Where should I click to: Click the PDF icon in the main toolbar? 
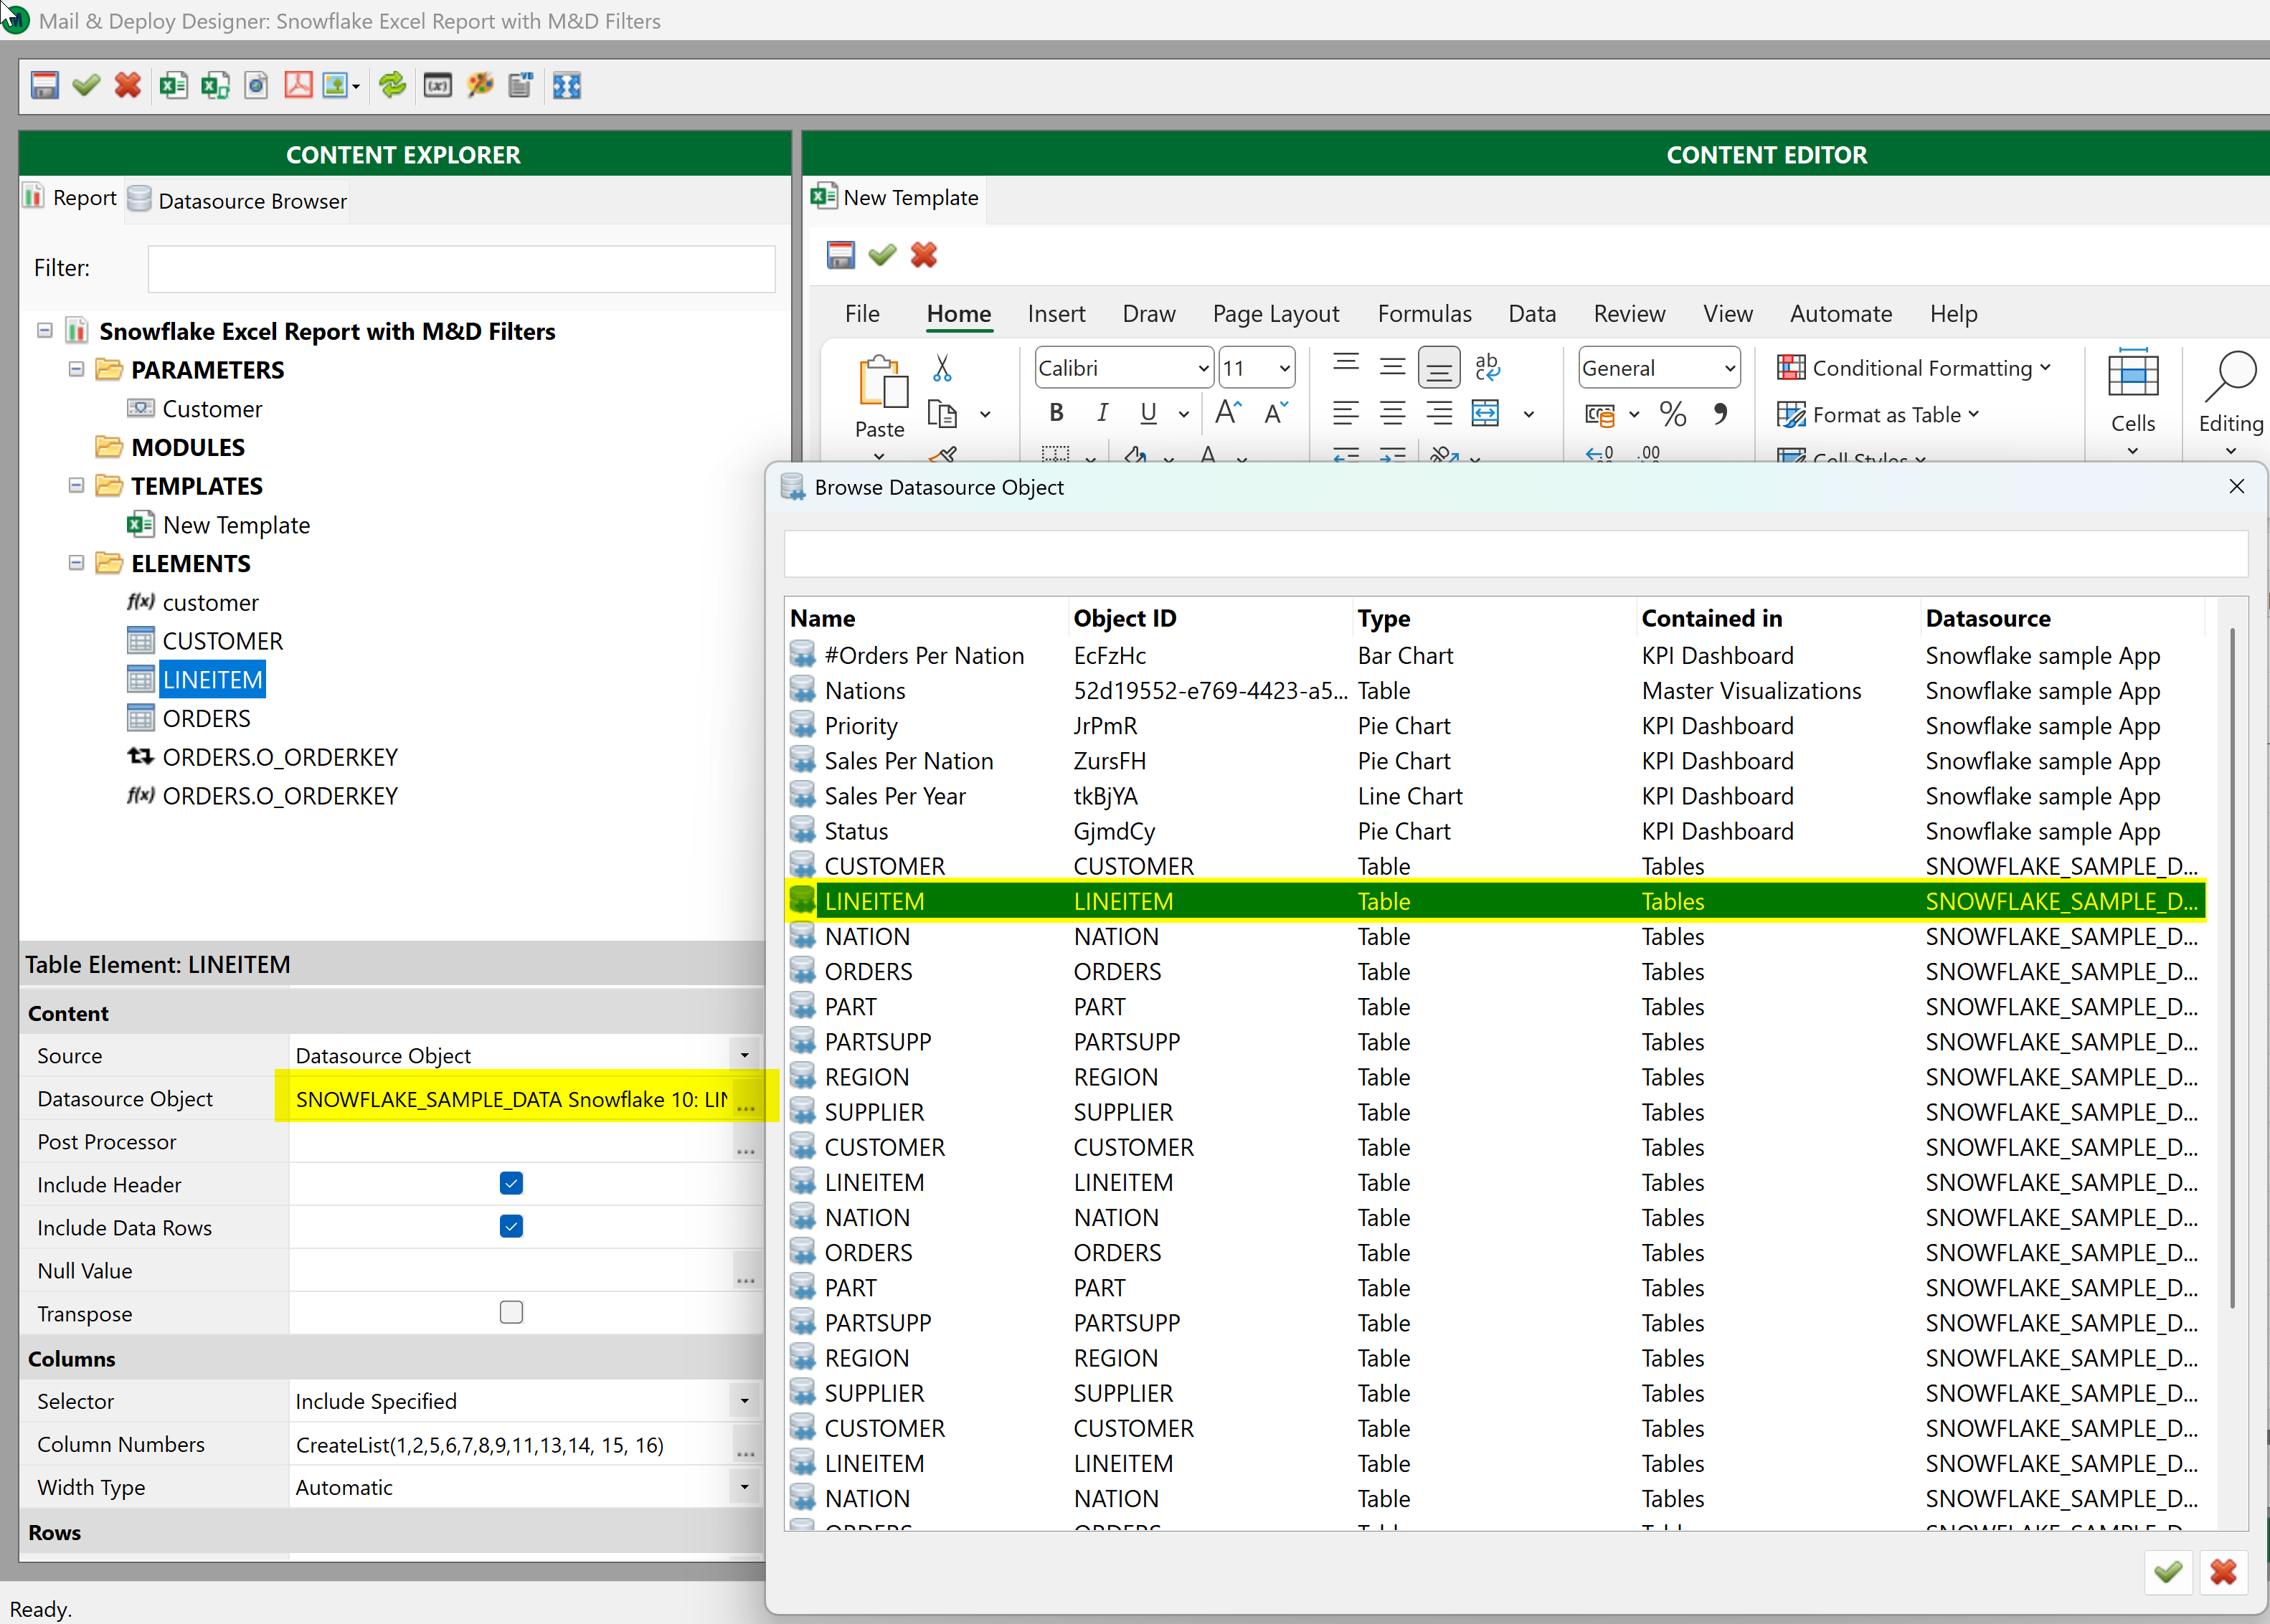(x=298, y=85)
